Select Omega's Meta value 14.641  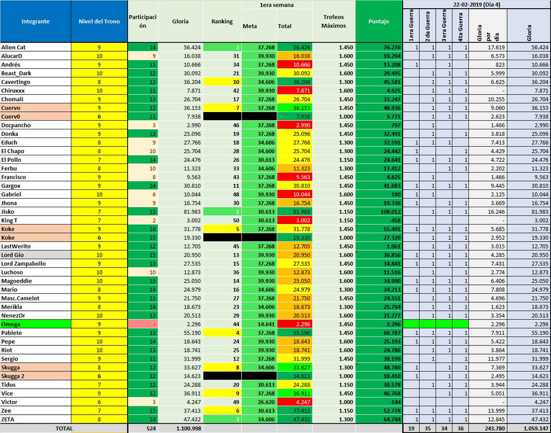(x=259, y=324)
